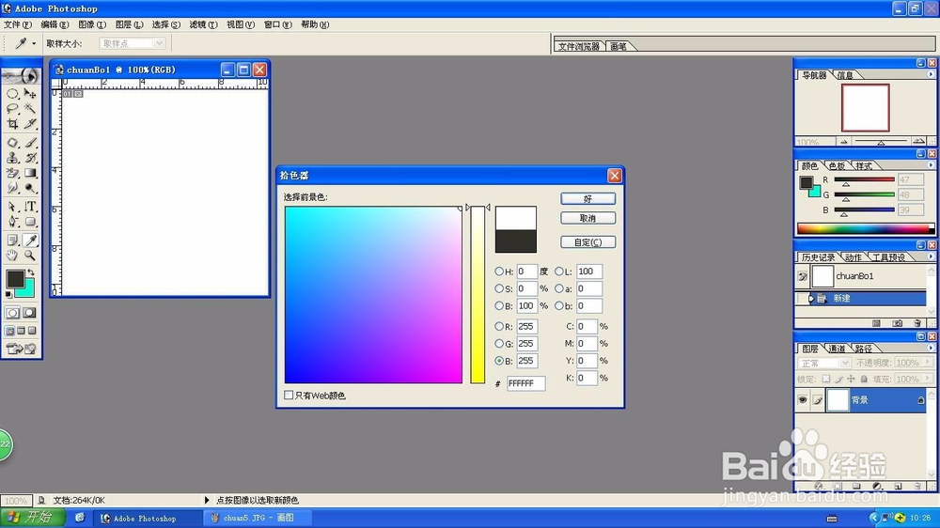This screenshot has height=528, width=940.
Task: Click the vertical yellow color slider bar
Action: point(478,295)
